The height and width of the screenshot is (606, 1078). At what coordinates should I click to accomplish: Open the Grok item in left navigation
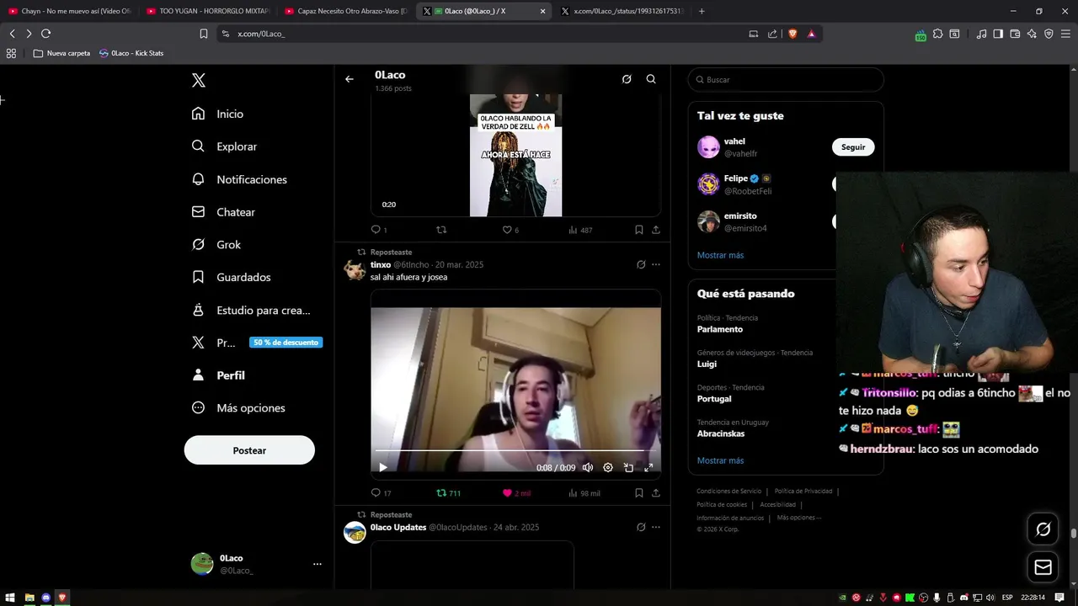point(216,245)
